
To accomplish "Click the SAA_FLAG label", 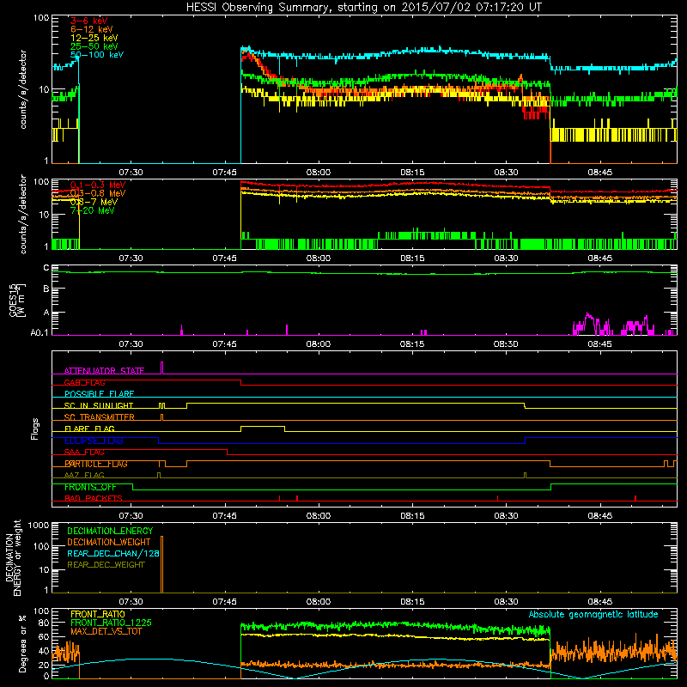I will coord(84,453).
